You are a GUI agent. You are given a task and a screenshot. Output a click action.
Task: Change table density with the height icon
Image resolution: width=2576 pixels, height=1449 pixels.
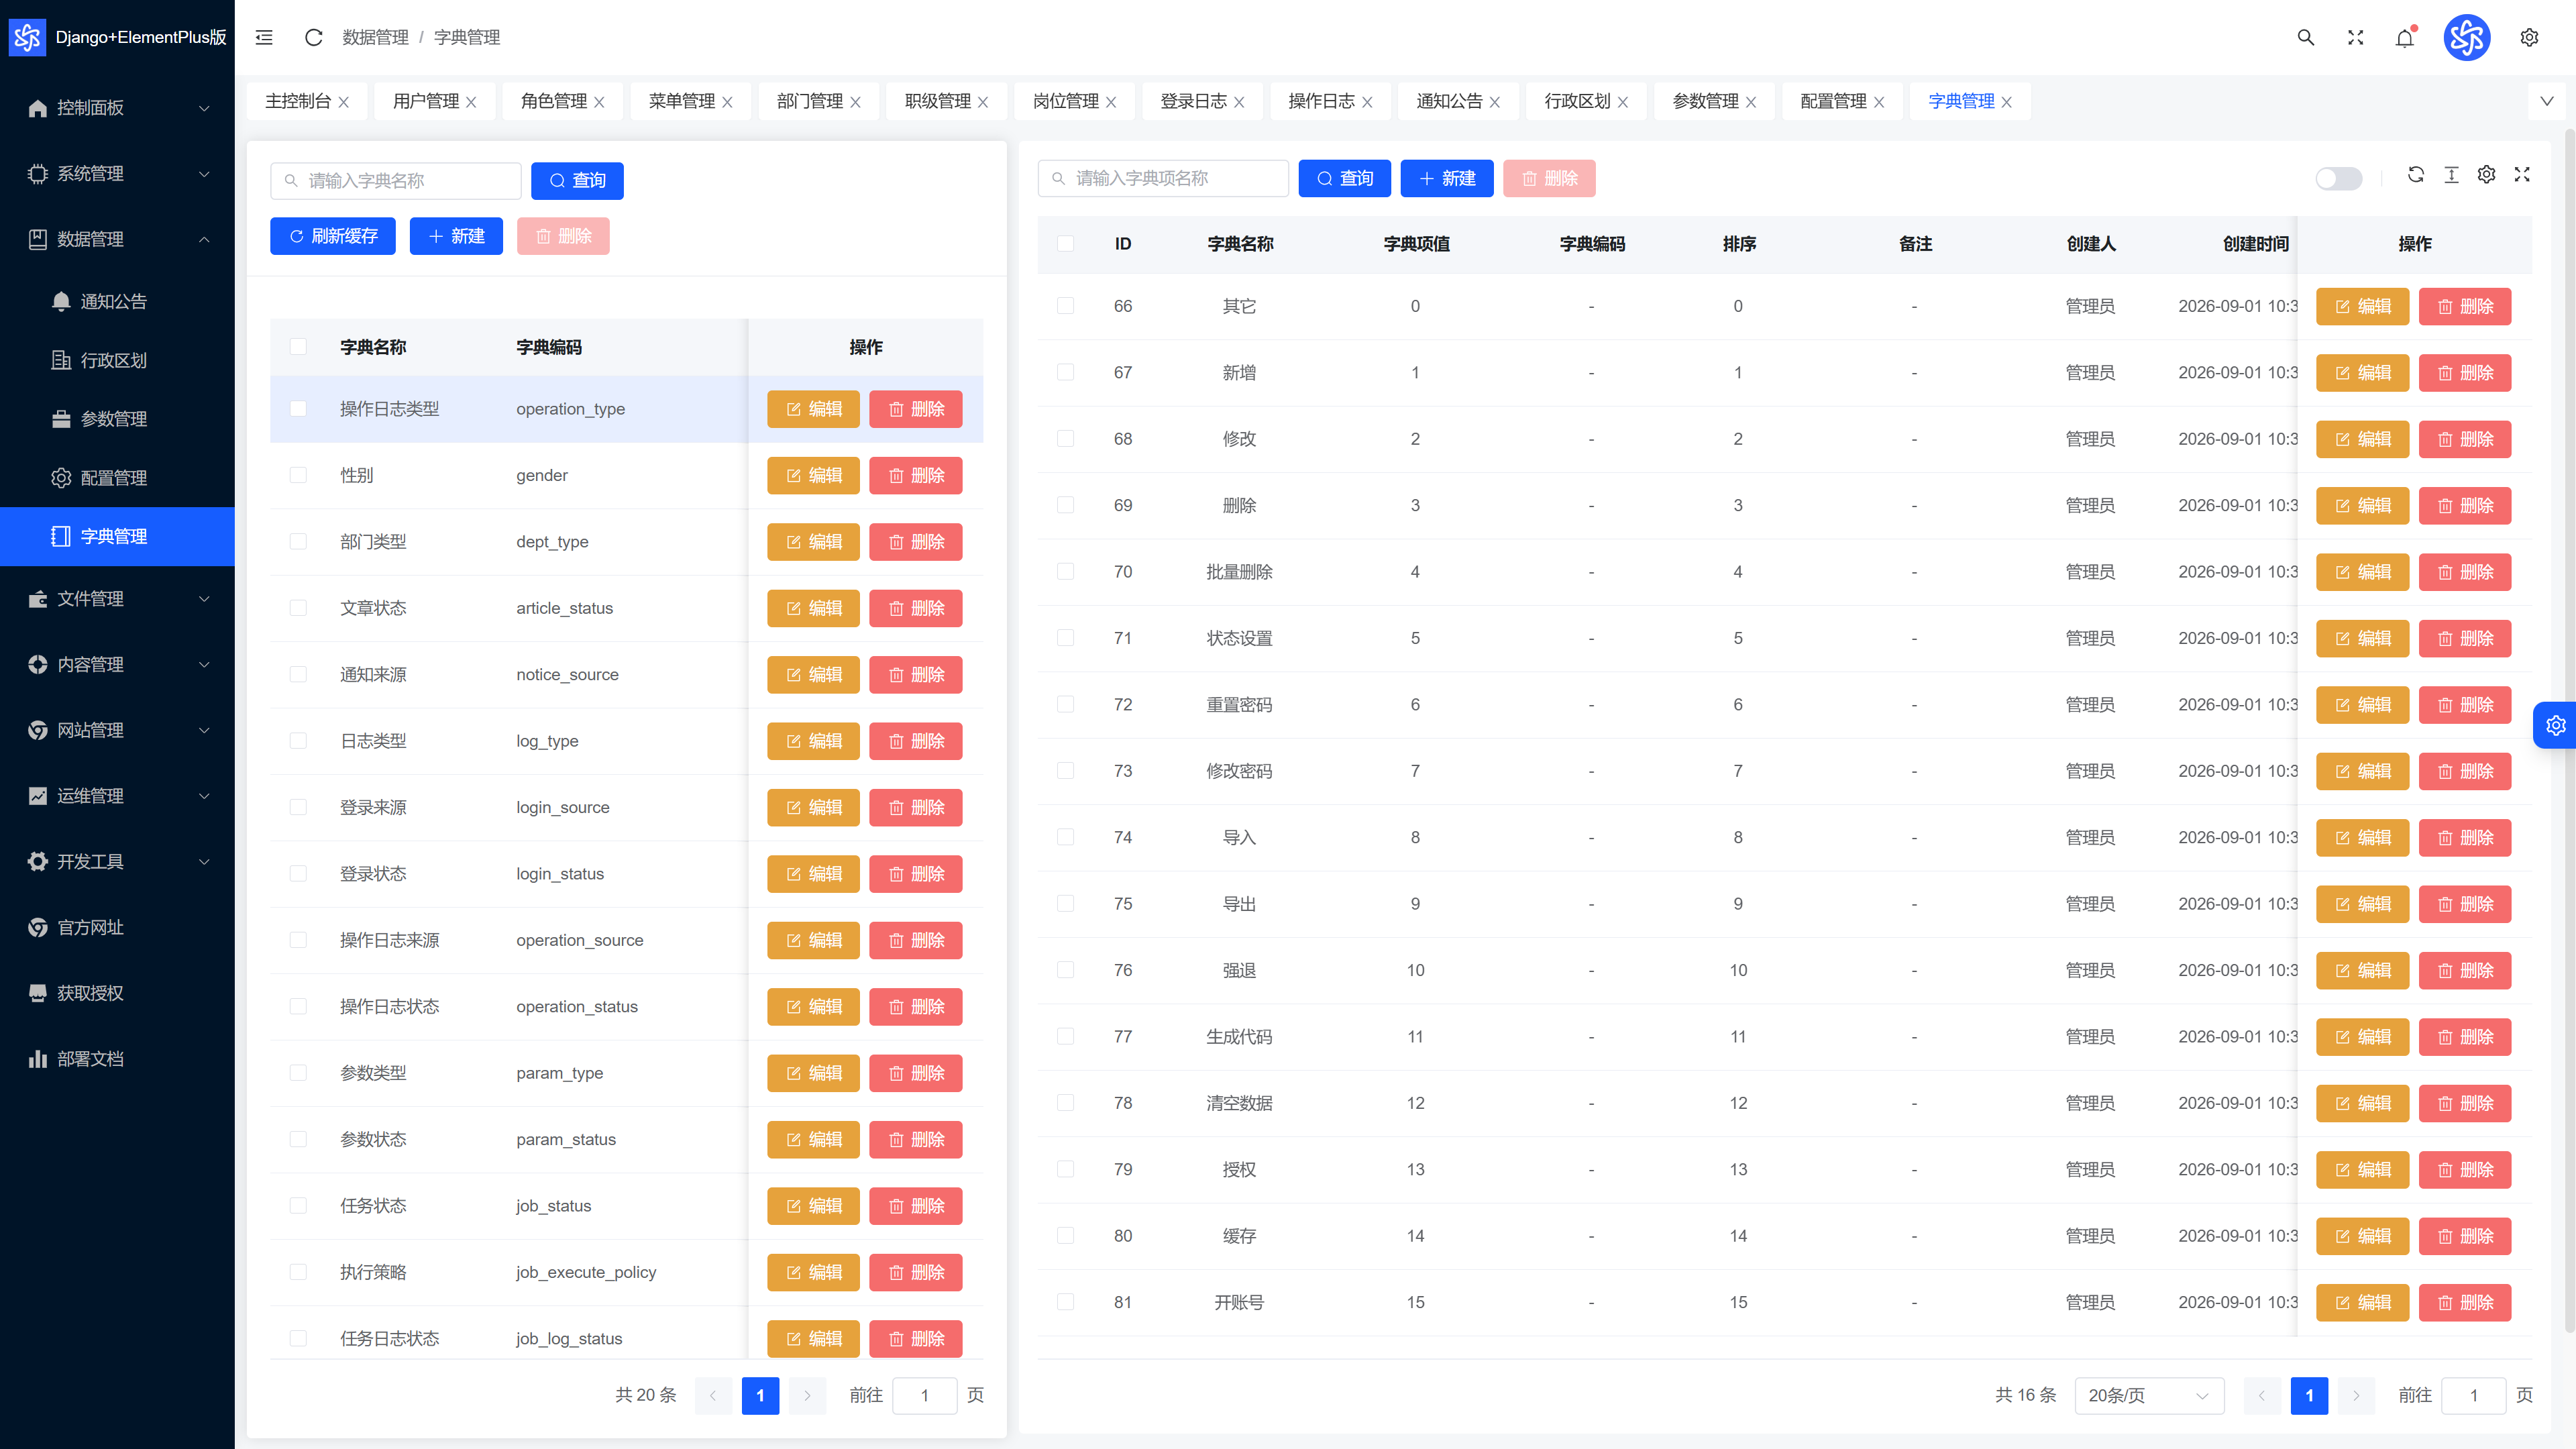tap(2451, 174)
